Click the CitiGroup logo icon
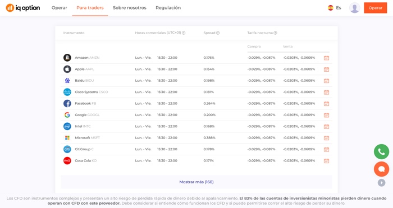 (x=67, y=149)
